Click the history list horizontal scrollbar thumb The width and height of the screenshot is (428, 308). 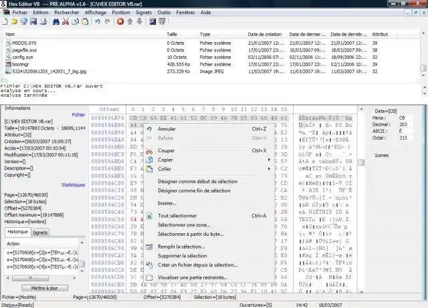pyautogui.click(x=31, y=278)
